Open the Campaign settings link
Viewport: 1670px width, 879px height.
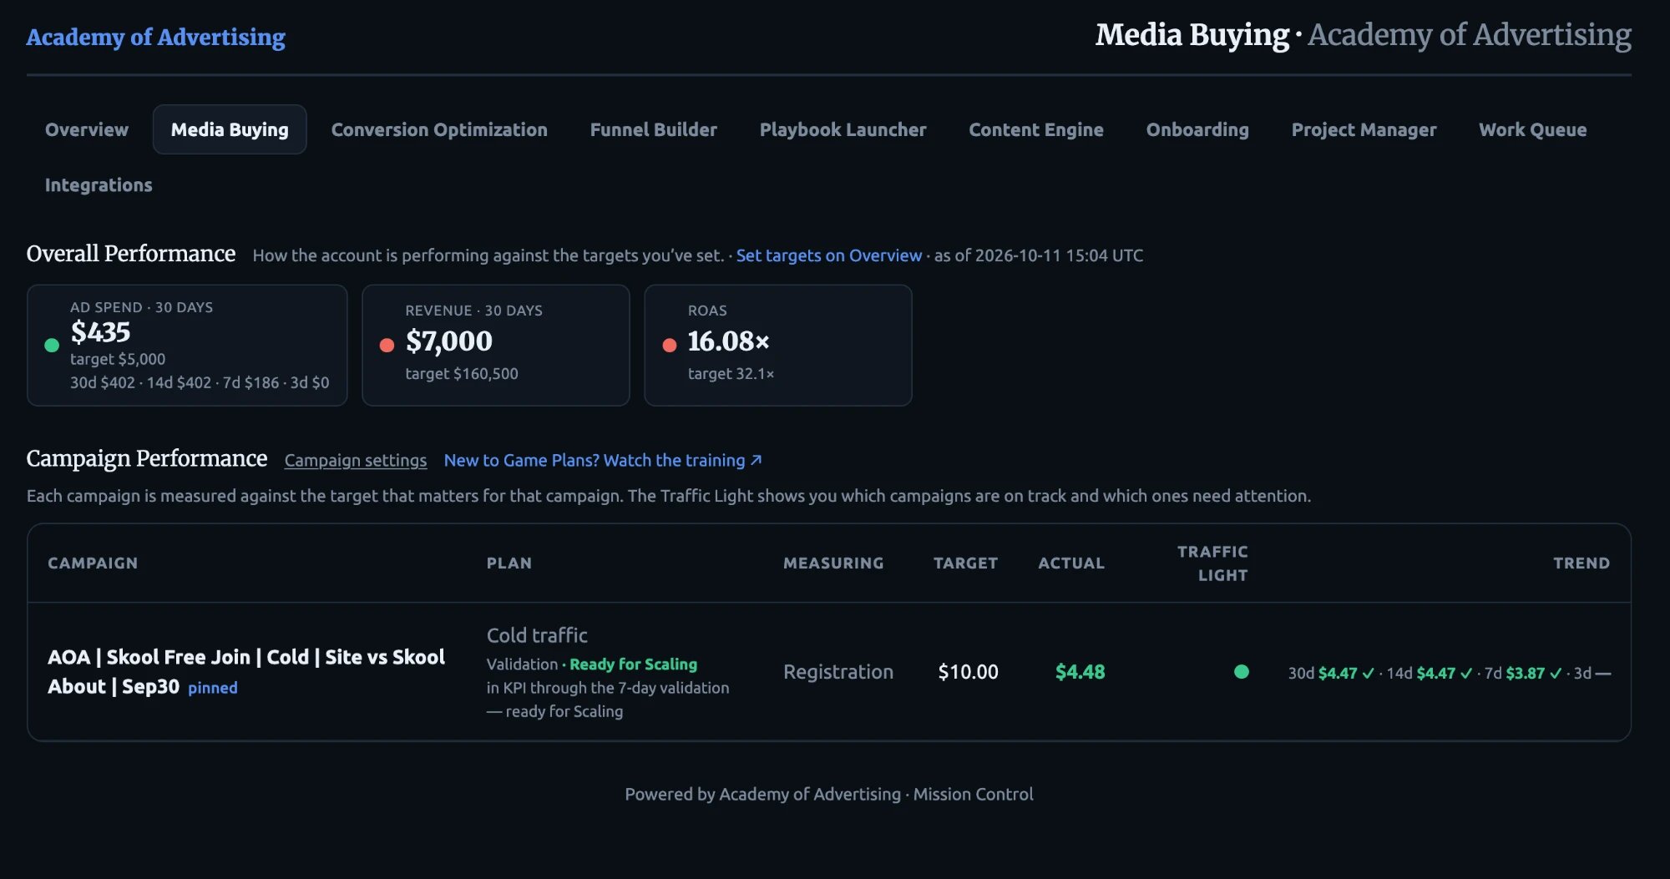click(356, 460)
